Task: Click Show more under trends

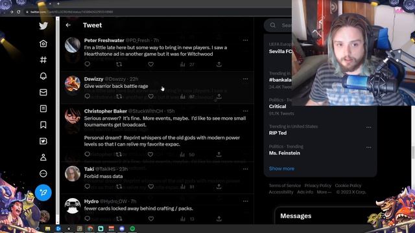Action: (281, 168)
